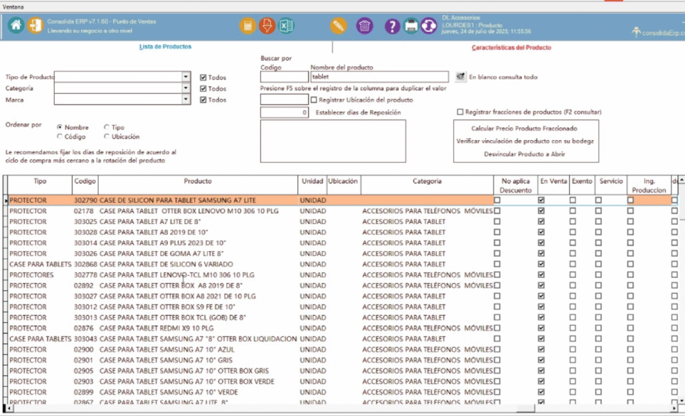Open the Categoría dropdown list
Screen dimensions: 685x416
pyautogui.click(x=185, y=88)
